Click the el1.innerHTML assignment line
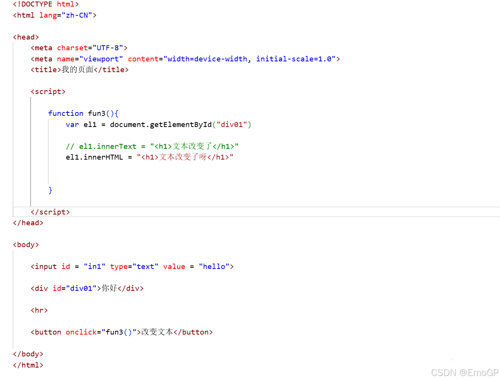Viewport: 500px width, 381px height. coord(150,157)
